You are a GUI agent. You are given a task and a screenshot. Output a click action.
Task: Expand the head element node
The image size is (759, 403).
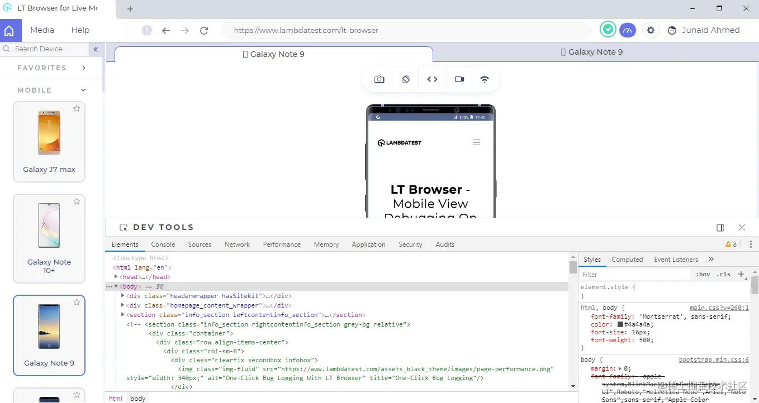pos(116,277)
